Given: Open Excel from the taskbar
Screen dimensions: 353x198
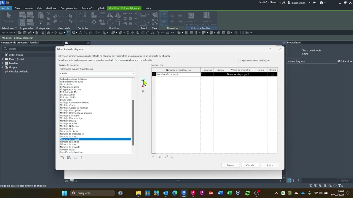Looking at the screenshot, I should 229,193.
